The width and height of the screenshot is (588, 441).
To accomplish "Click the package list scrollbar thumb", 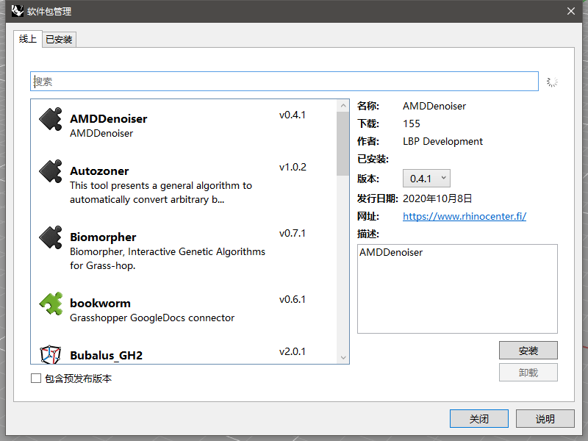I will (343, 143).
